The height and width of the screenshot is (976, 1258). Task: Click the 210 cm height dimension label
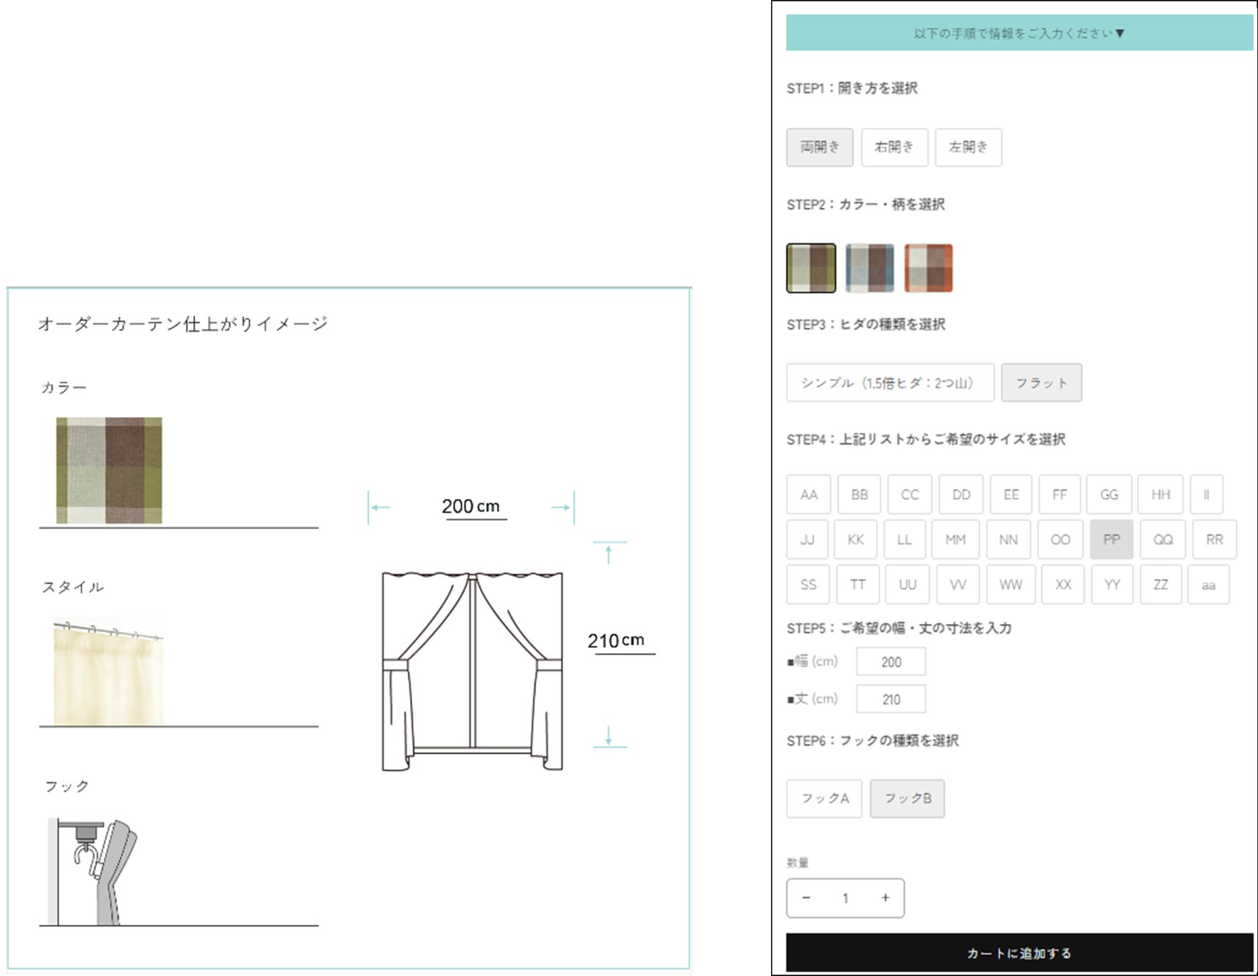pyautogui.click(x=616, y=641)
